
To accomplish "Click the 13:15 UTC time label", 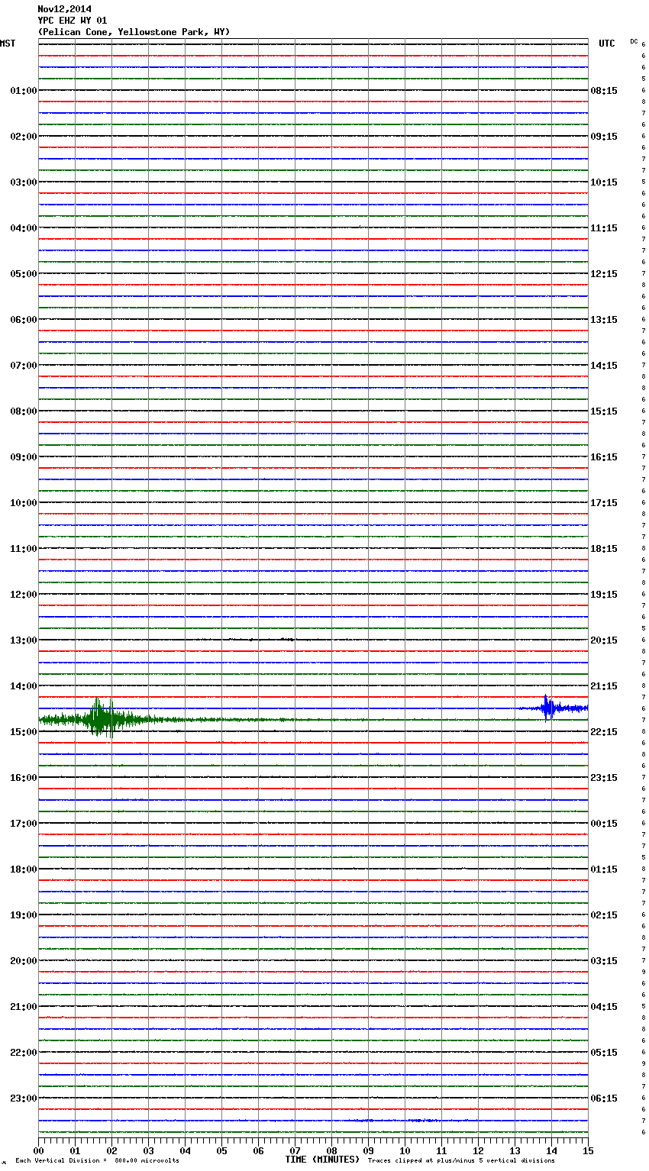I will pyautogui.click(x=604, y=320).
